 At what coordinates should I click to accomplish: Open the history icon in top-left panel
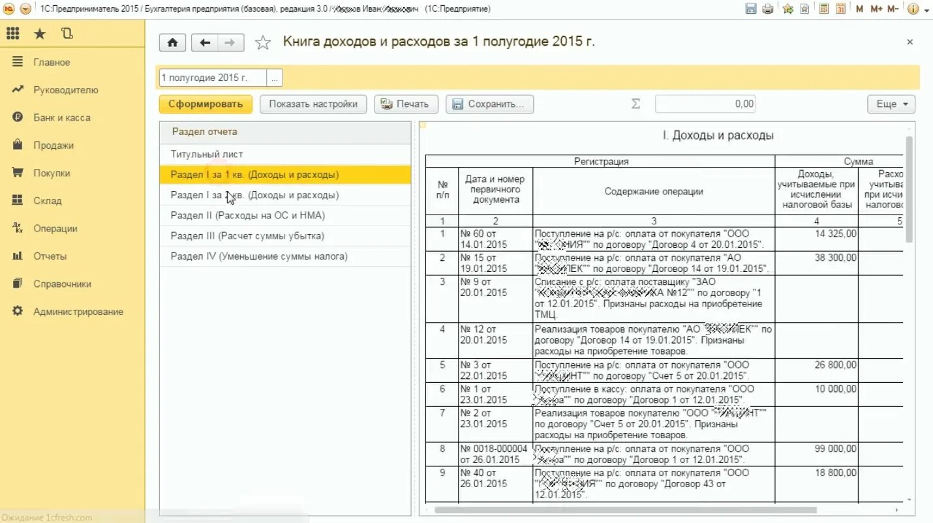[66, 33]
